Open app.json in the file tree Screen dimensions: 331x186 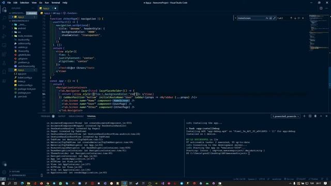point(22,74)
